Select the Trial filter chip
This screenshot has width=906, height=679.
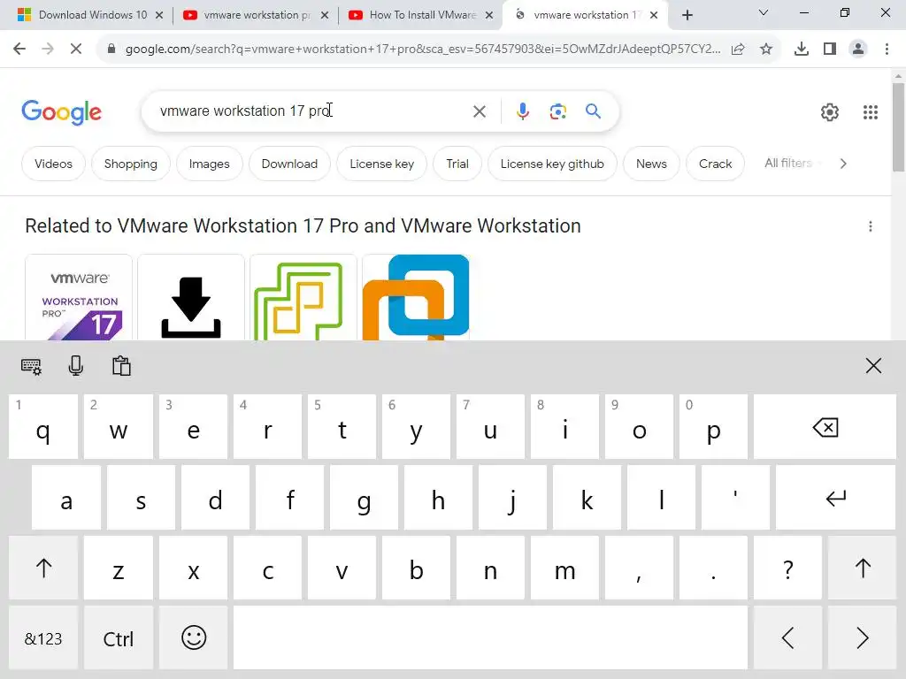[x=457, y=164]
